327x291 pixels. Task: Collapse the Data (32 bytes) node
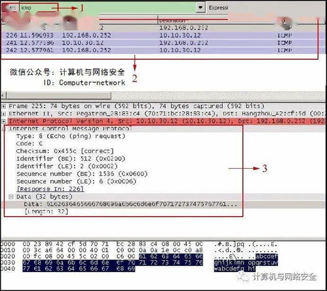[x=11, y=197]
